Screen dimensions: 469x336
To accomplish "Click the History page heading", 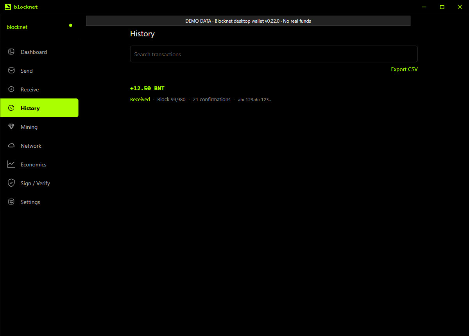I will (142, 34).
